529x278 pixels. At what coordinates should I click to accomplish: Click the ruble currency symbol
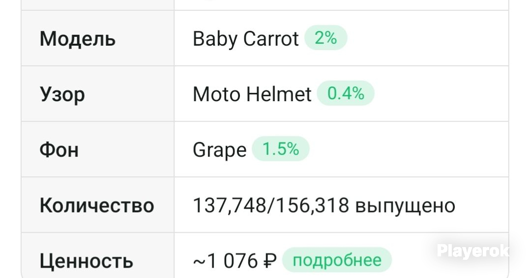tap(270, 261)
